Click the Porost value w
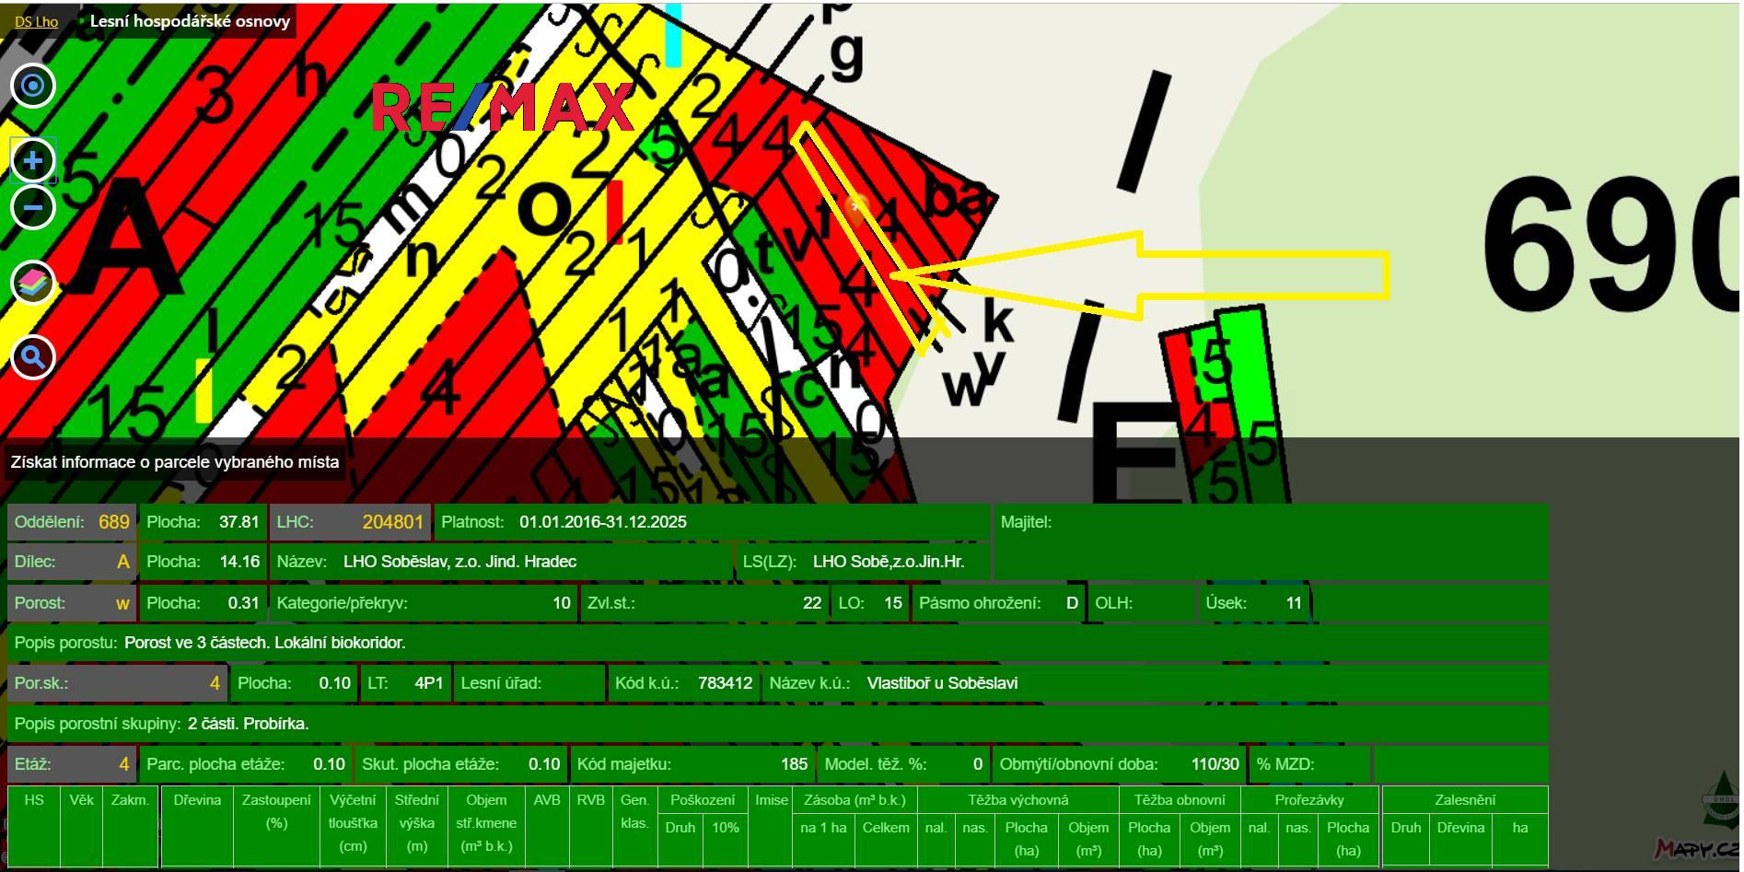 122,603
